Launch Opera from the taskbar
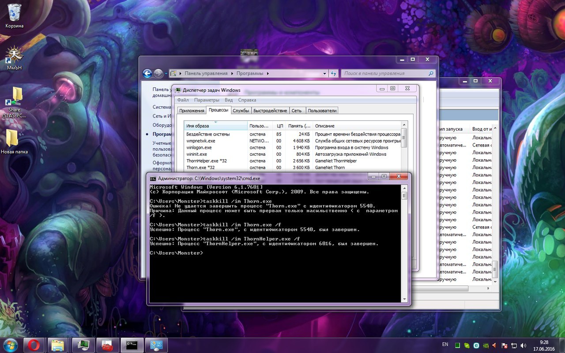 [34, 345]
